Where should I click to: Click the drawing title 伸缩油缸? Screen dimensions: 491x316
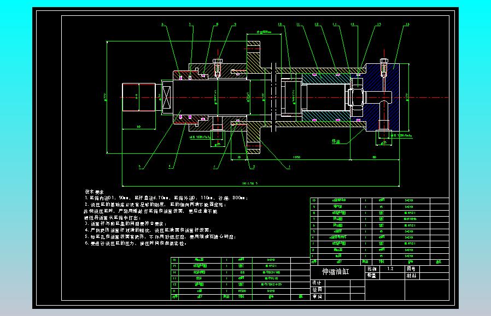pyautogui.click(x=335, y=272)
